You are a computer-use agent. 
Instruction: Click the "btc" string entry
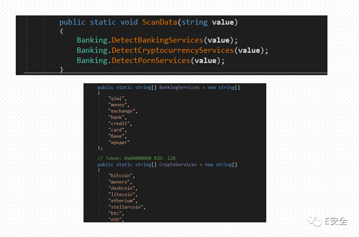click(x=115, y=213)
